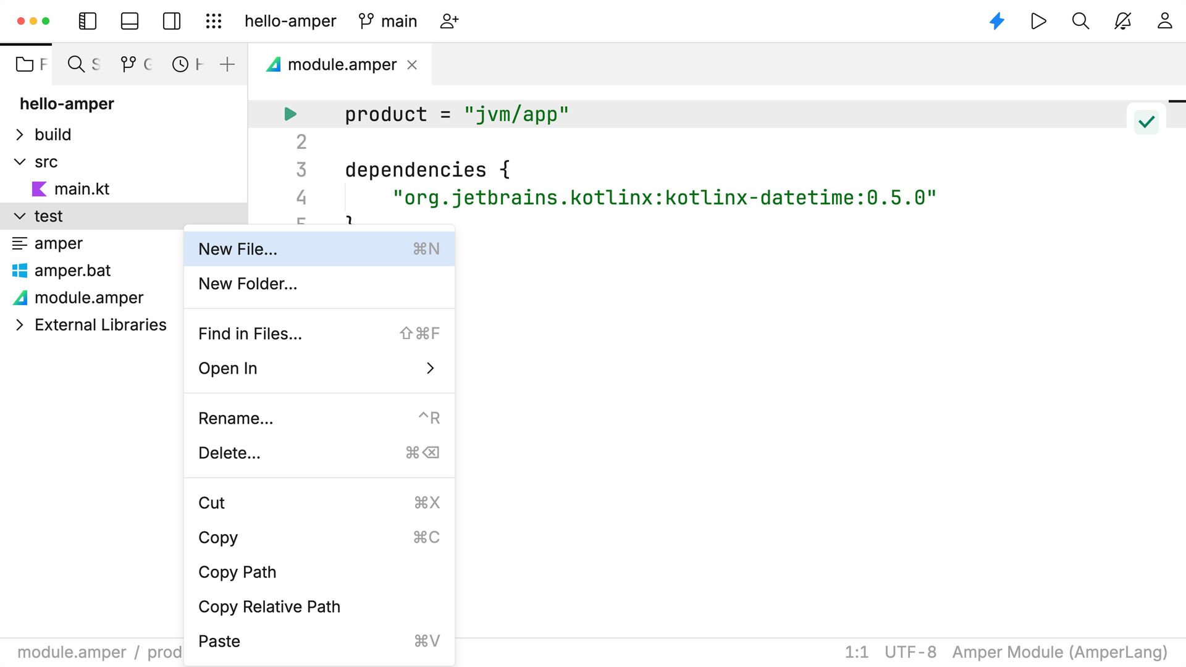
Task: Open the hello-amper project menu
Action: coord(290,21)
